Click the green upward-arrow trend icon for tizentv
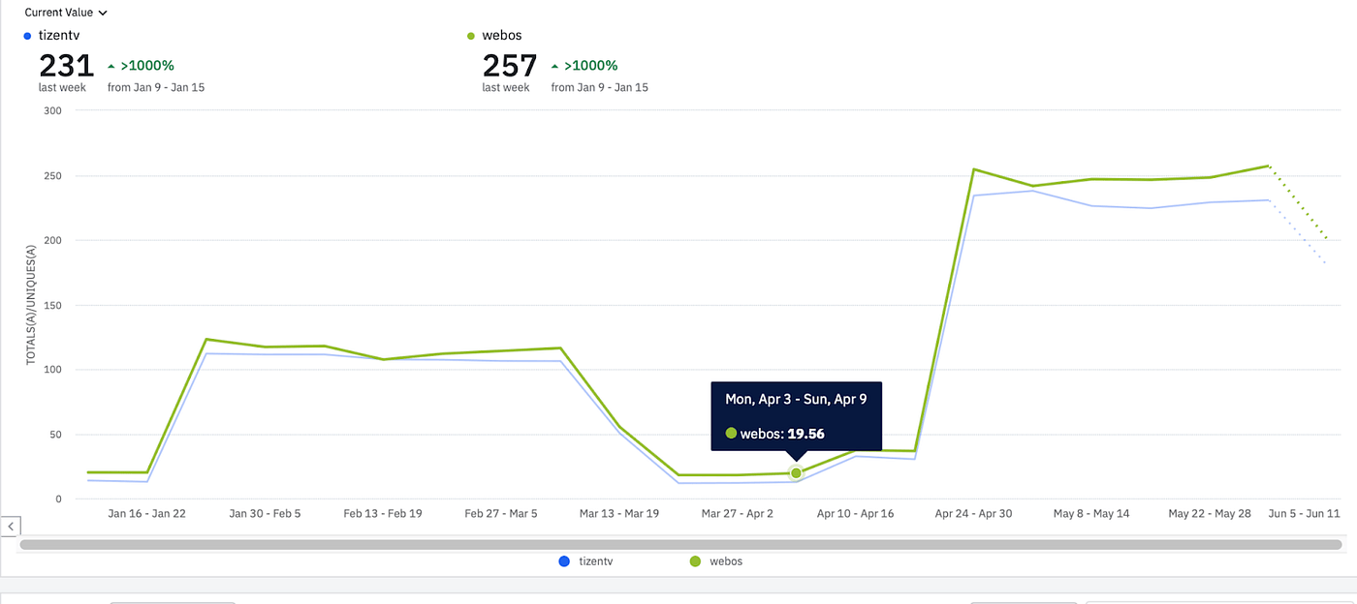 coord(113,65)
